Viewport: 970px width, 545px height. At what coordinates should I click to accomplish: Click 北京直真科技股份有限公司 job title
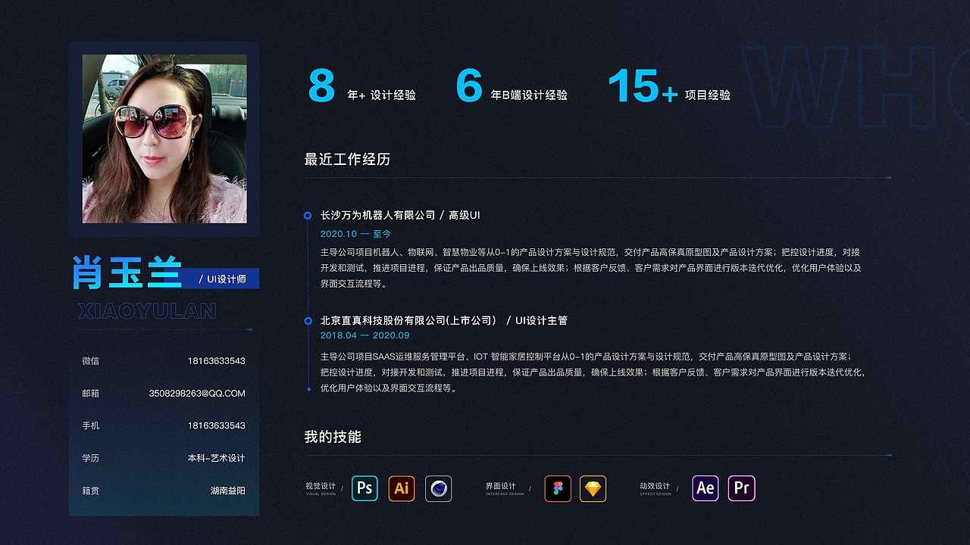tap(444, 321)
